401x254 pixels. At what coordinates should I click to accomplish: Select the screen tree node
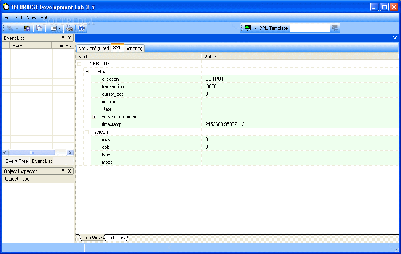pos(101,132)
